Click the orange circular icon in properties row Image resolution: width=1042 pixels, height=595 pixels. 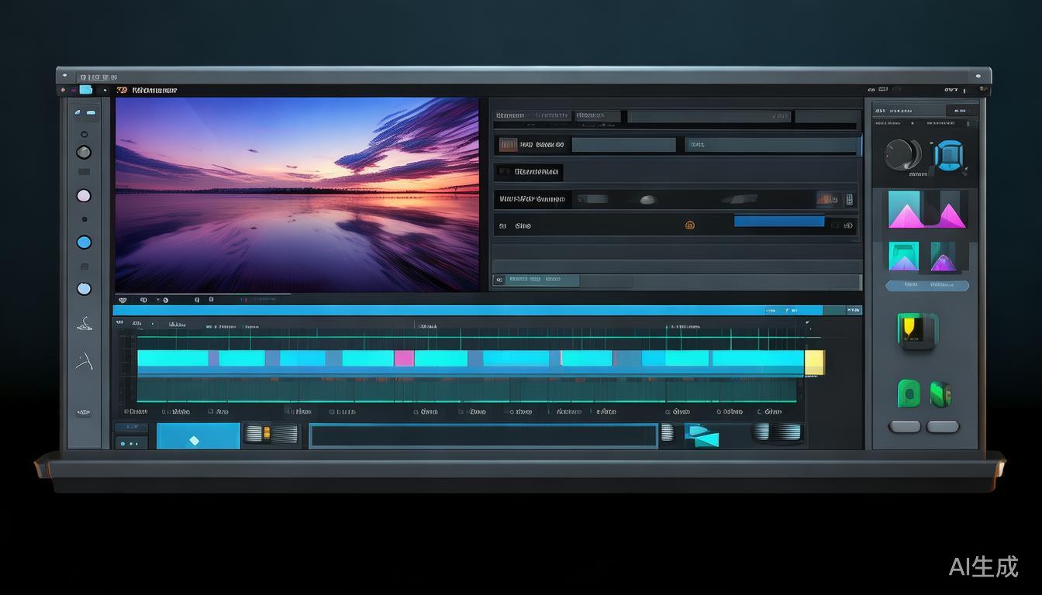coord(689,225)
